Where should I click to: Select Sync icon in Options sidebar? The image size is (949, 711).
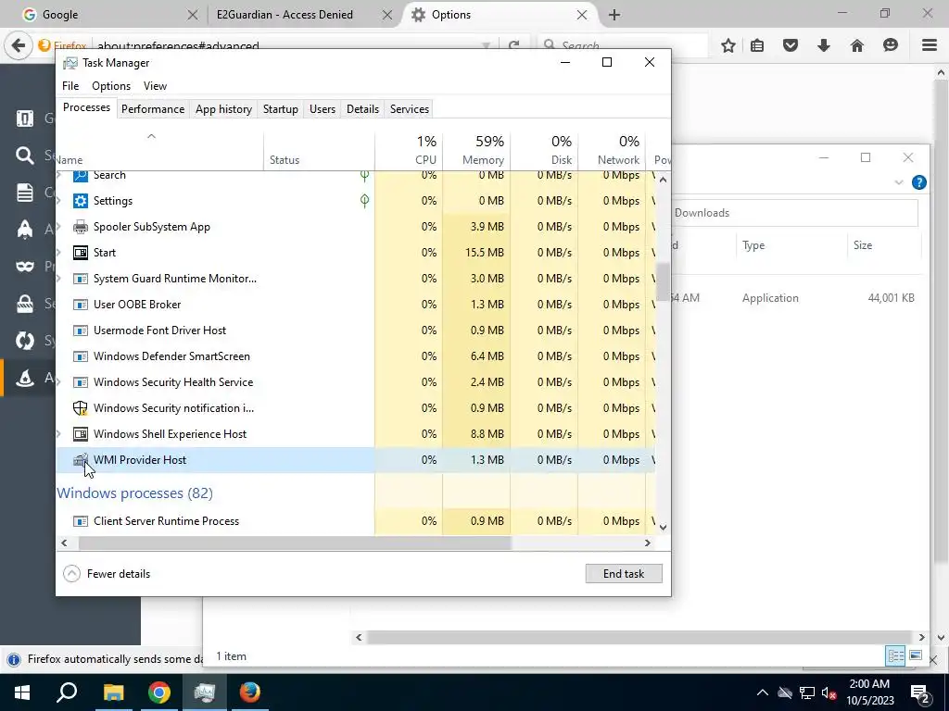(x=25, y=341)
